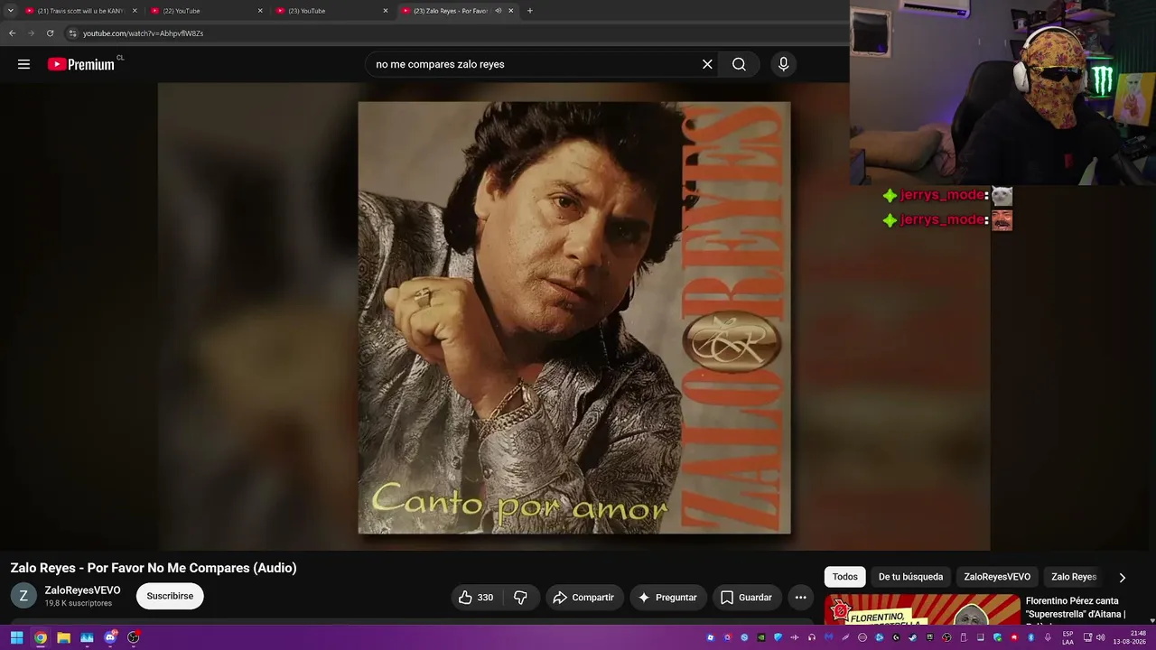This screenshot has width=1156, height=650.
Task: Open File Explorer from the taskbar
Action: [63, 637]
